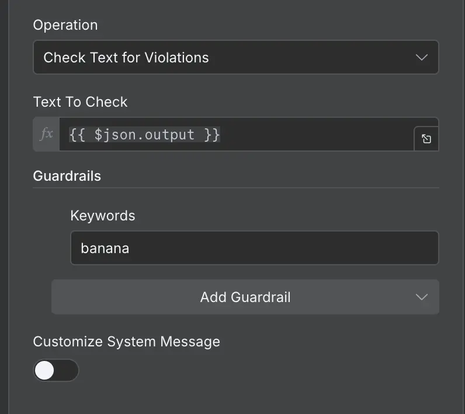Click the fx expression icon
Viewport: 465px width, 414px height.
point(46,135)
